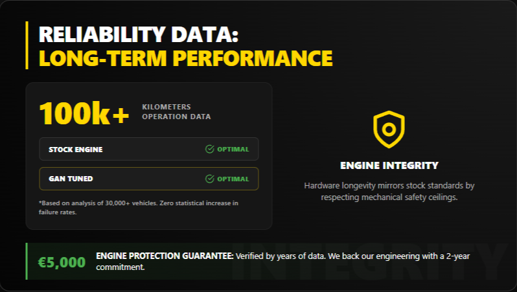
Task: Click the footnote about 30,000+ vehicles
Action: tap(139, 207)
